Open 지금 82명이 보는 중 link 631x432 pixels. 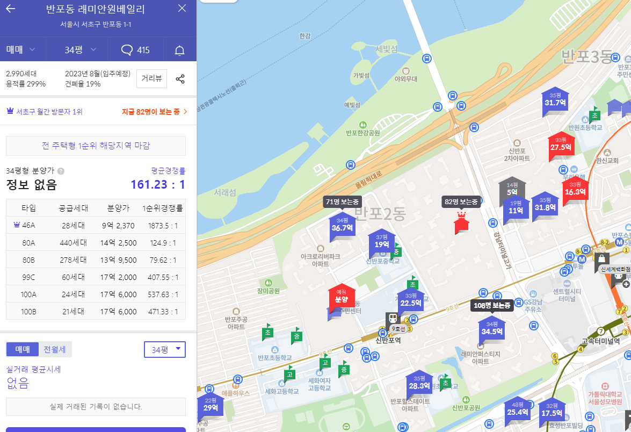155,112
